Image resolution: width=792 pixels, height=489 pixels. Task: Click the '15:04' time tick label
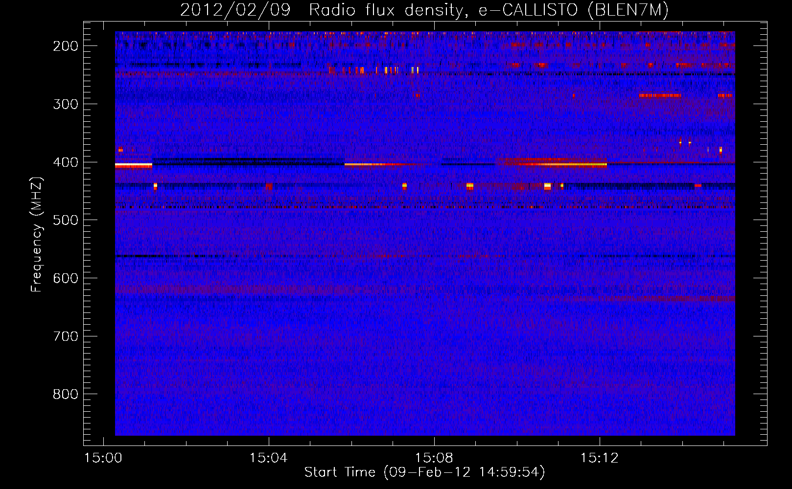pos(268,458)
